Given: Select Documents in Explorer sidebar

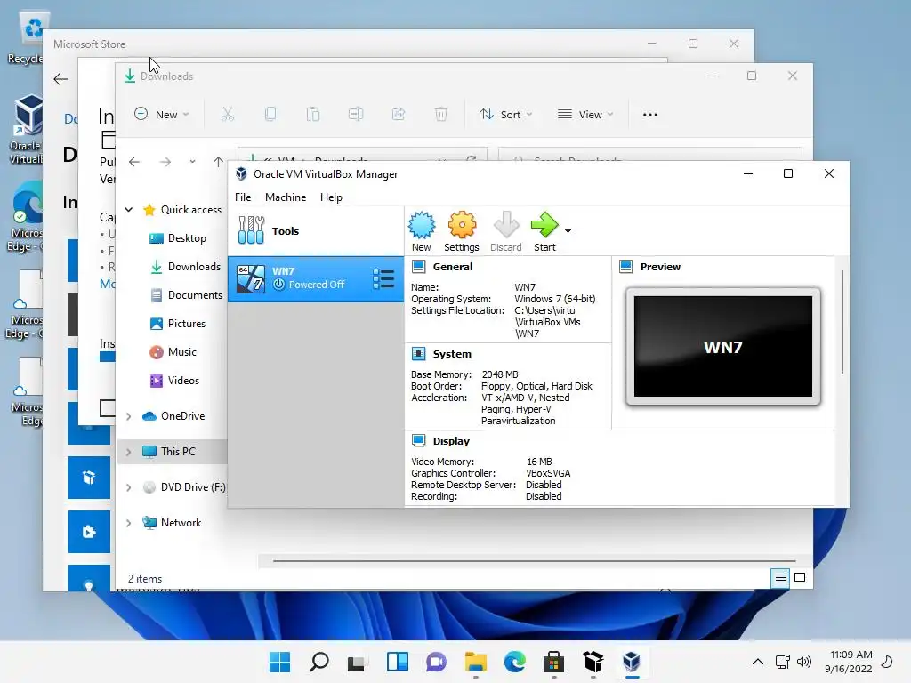Looking at the screenshot, I should pos(186,295).
